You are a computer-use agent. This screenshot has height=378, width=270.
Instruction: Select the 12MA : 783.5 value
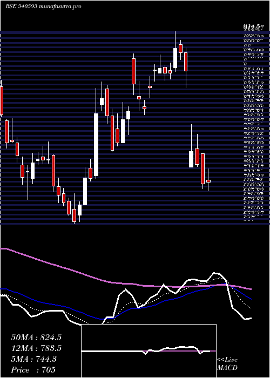click(x=36, y=348)
